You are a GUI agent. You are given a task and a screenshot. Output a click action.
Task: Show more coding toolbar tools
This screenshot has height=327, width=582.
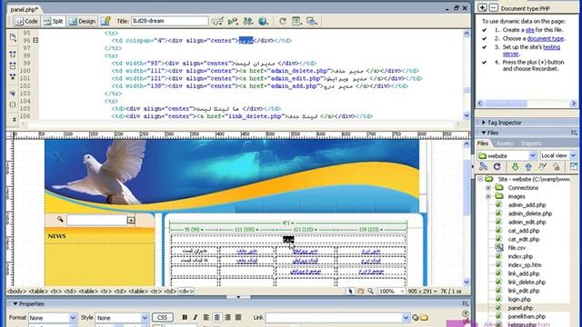click(x=14, y=119)
